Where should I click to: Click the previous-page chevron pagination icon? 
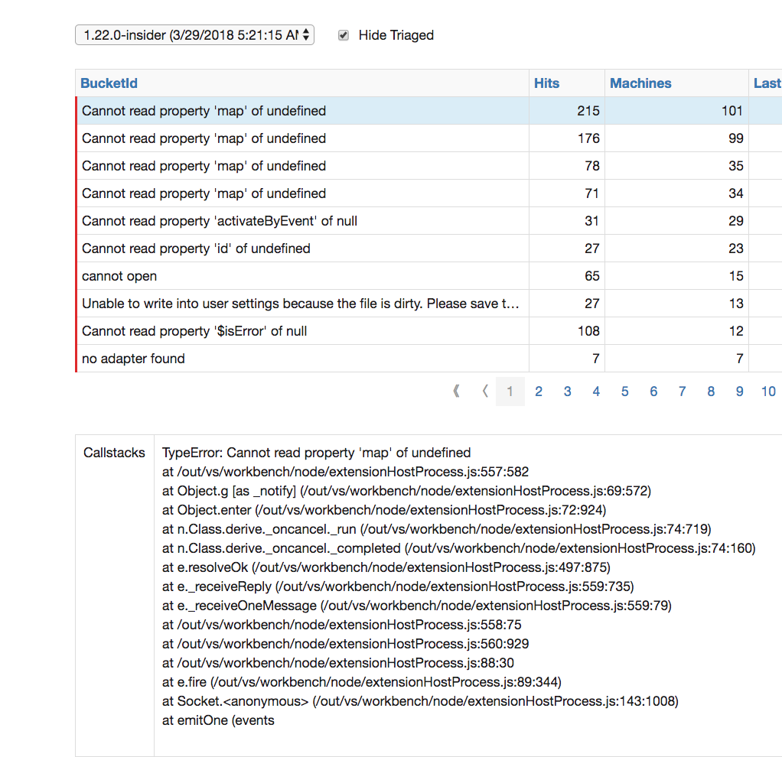point(485,391)
